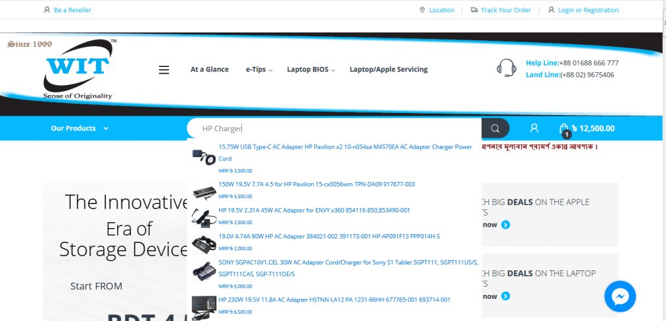Click the Laptop deals promo card
This screenshot has height=321, width=666.
coord(550,285)
